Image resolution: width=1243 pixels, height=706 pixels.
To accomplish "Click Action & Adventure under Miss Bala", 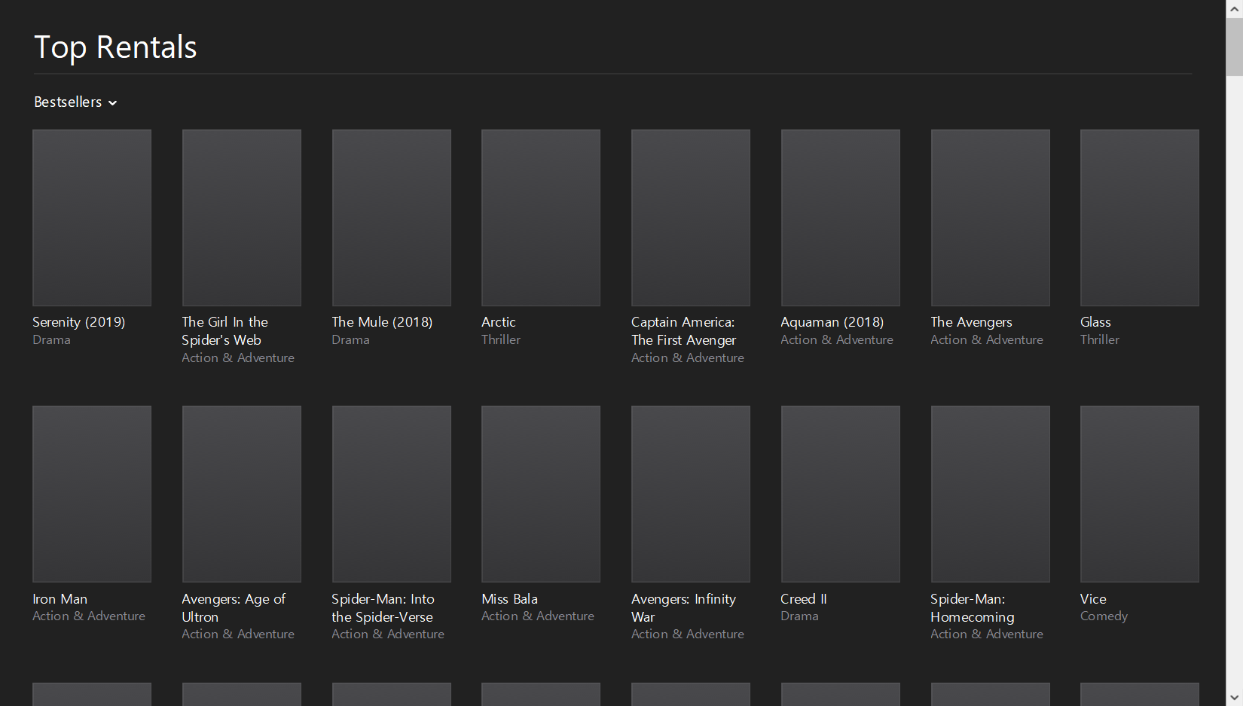I will 538,616.
